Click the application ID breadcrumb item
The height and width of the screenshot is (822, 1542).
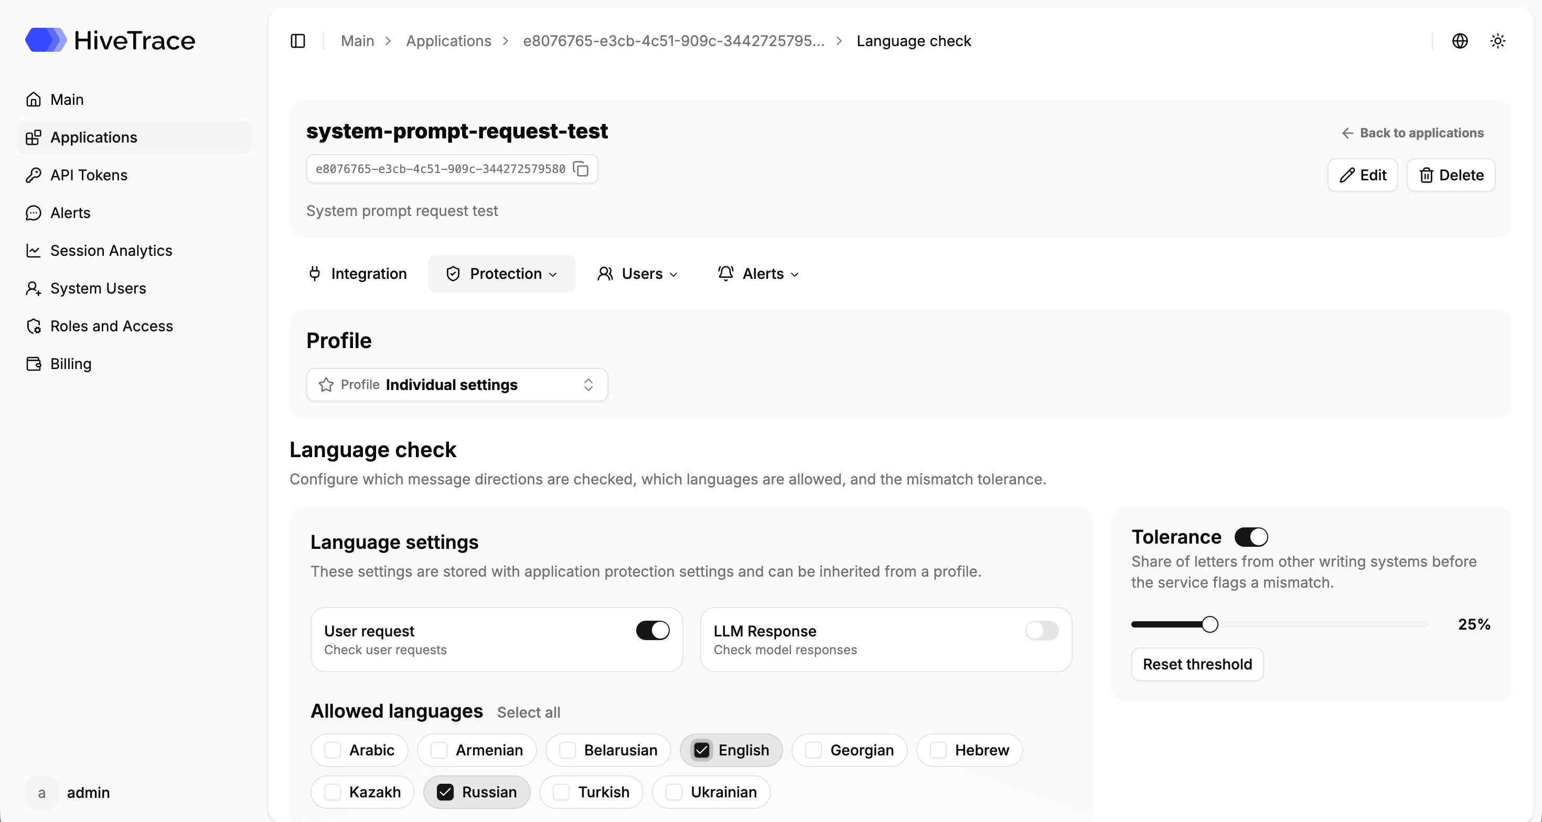pos(673,41)
